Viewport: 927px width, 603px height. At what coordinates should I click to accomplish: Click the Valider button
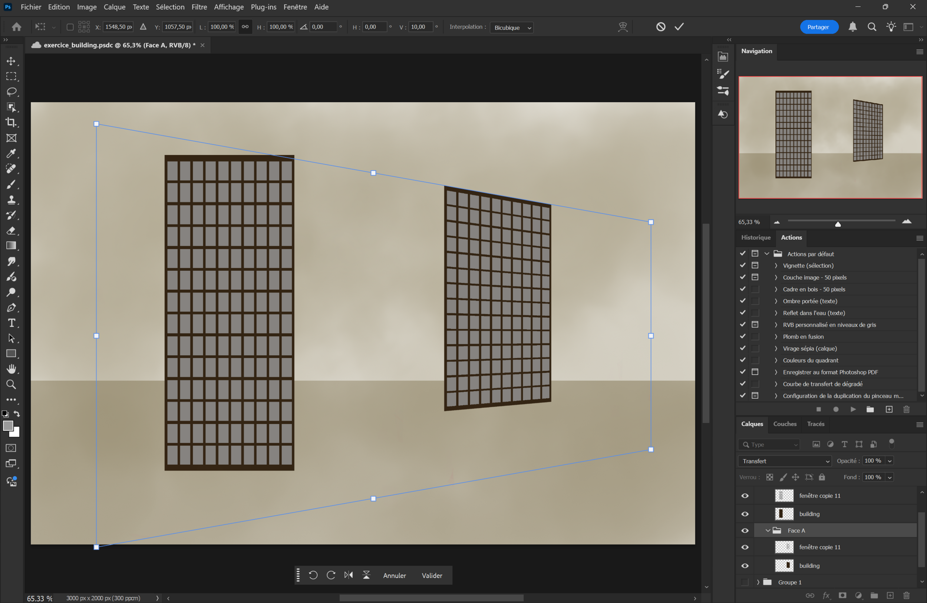[x=432, y=575]
